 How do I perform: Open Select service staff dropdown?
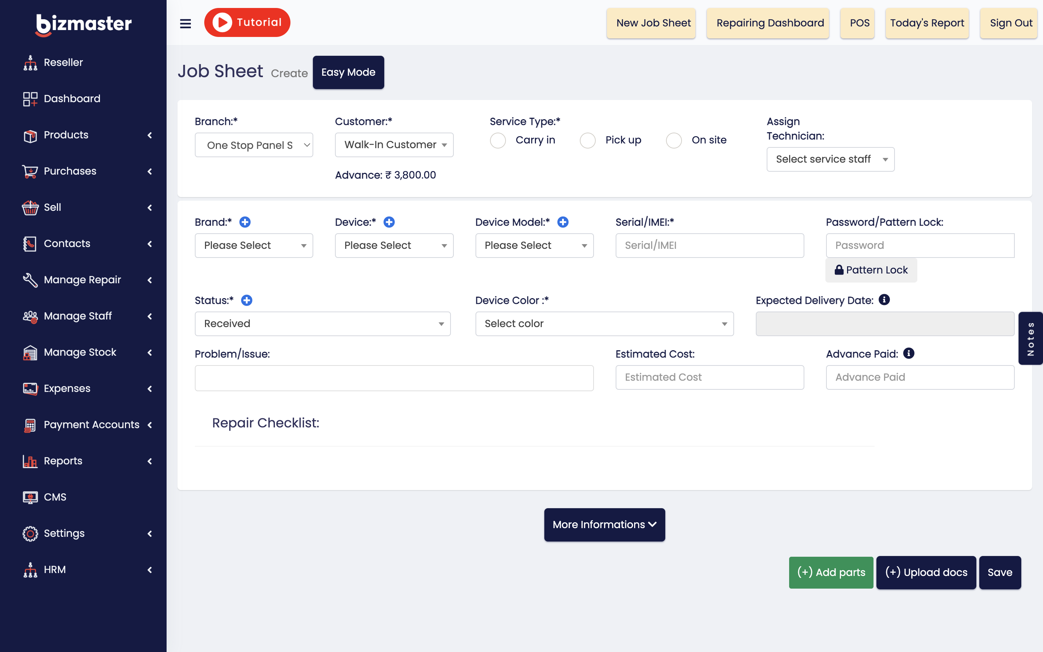[x=830, y=159]
